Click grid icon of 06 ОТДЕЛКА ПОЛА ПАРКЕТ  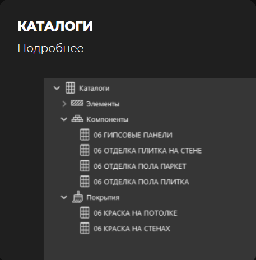(85, 166)
